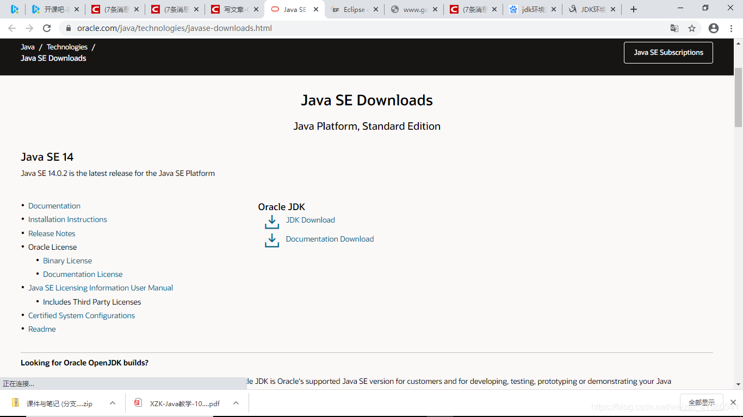Open a new tab with the plus icon

[633, 9]
